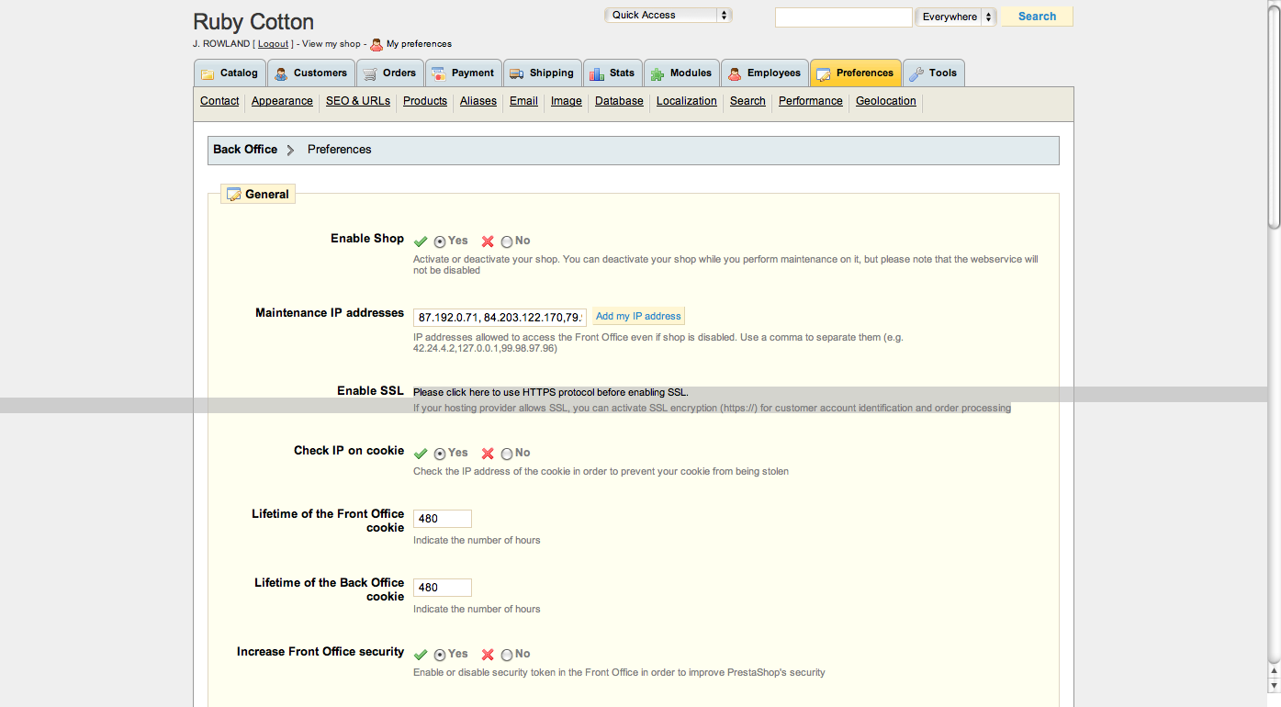Screen dimensions: 1281x707
Task: Open the Appearance sub-tab
Action: coord(282,101)
